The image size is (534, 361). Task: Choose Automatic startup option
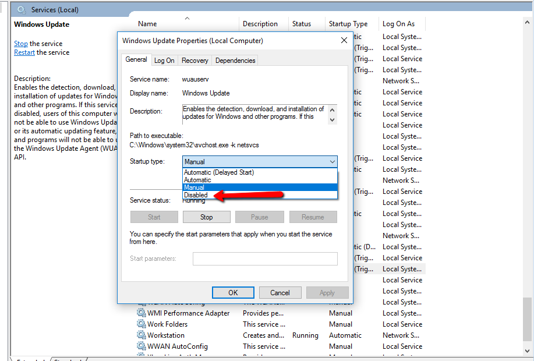(x=197, y=180)
